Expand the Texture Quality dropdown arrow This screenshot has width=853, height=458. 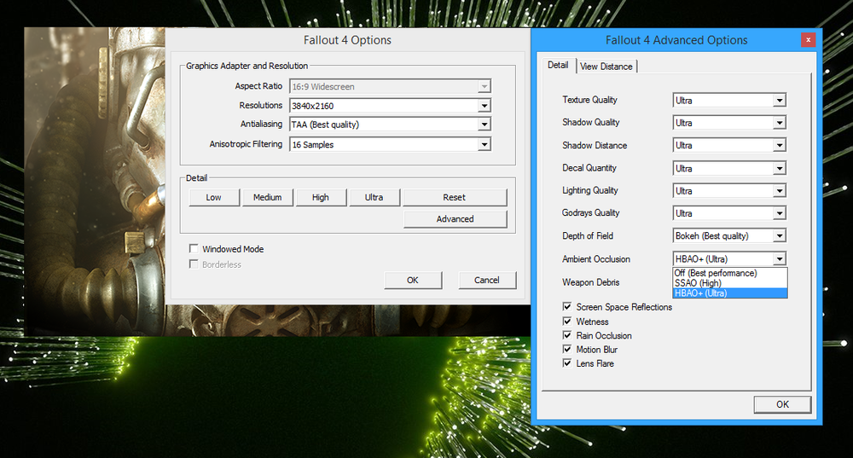tap(780, 101)
